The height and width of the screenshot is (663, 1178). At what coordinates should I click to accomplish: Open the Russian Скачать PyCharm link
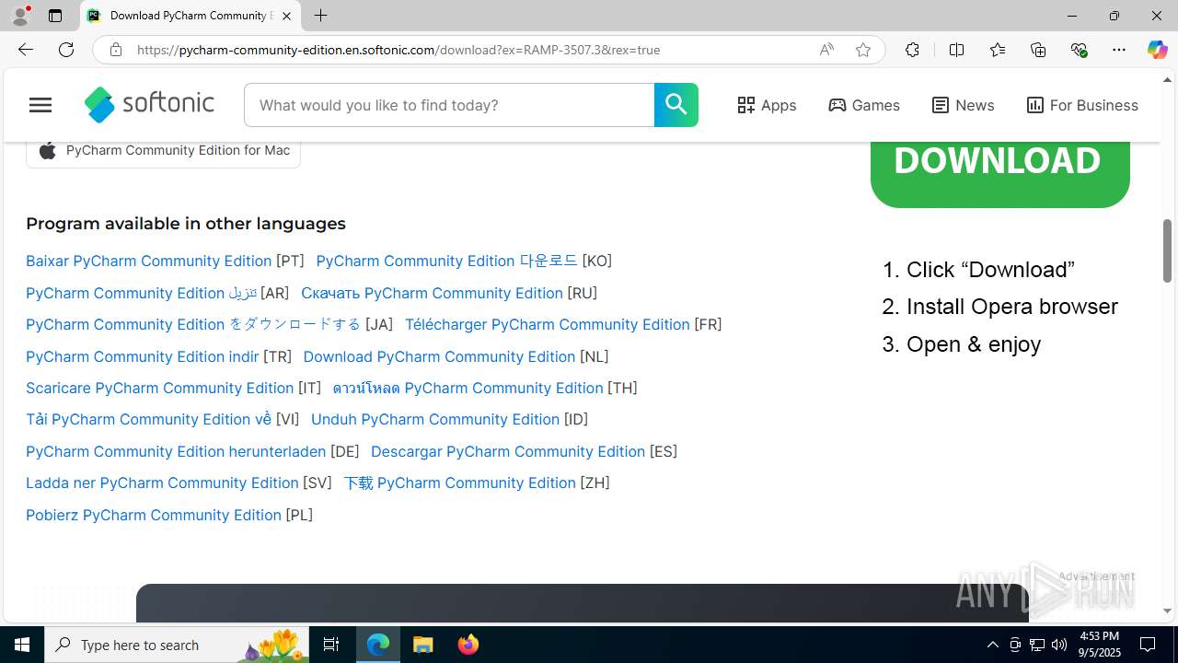pyautogui.click(x=432, y=293)
